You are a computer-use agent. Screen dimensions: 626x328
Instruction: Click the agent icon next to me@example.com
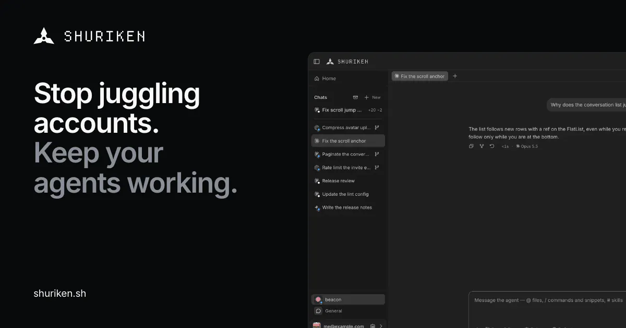click(372, 326)
